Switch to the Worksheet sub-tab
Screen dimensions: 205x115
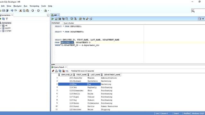point(55,23)
